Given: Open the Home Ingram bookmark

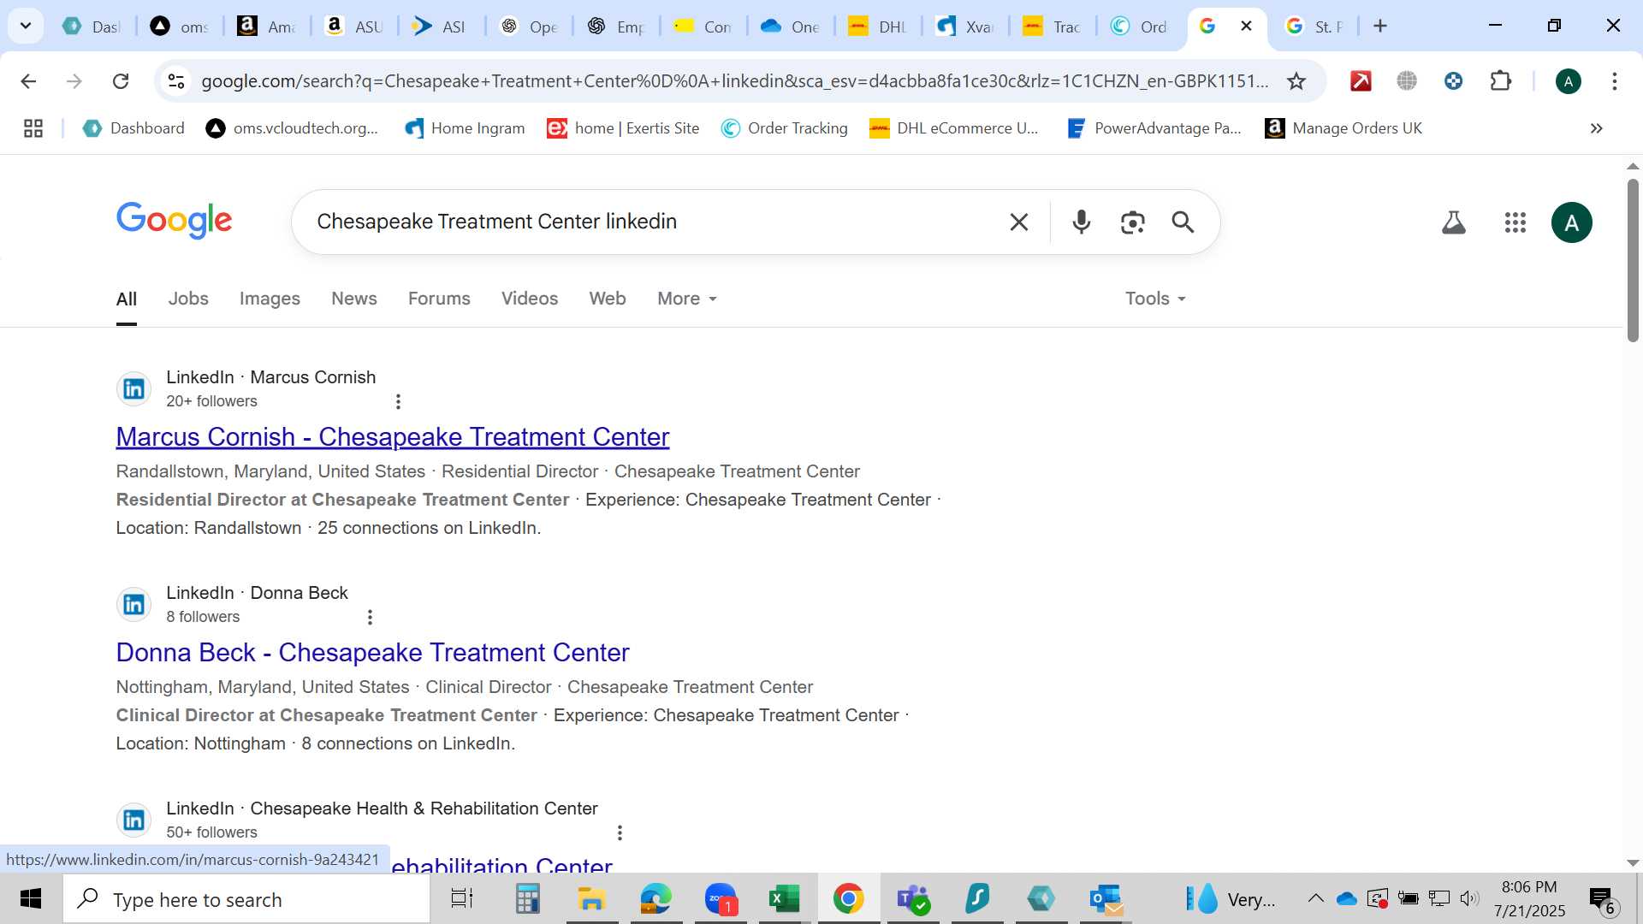Looking at the screenshot, I should pyautogui.click(x=465, y=128).
